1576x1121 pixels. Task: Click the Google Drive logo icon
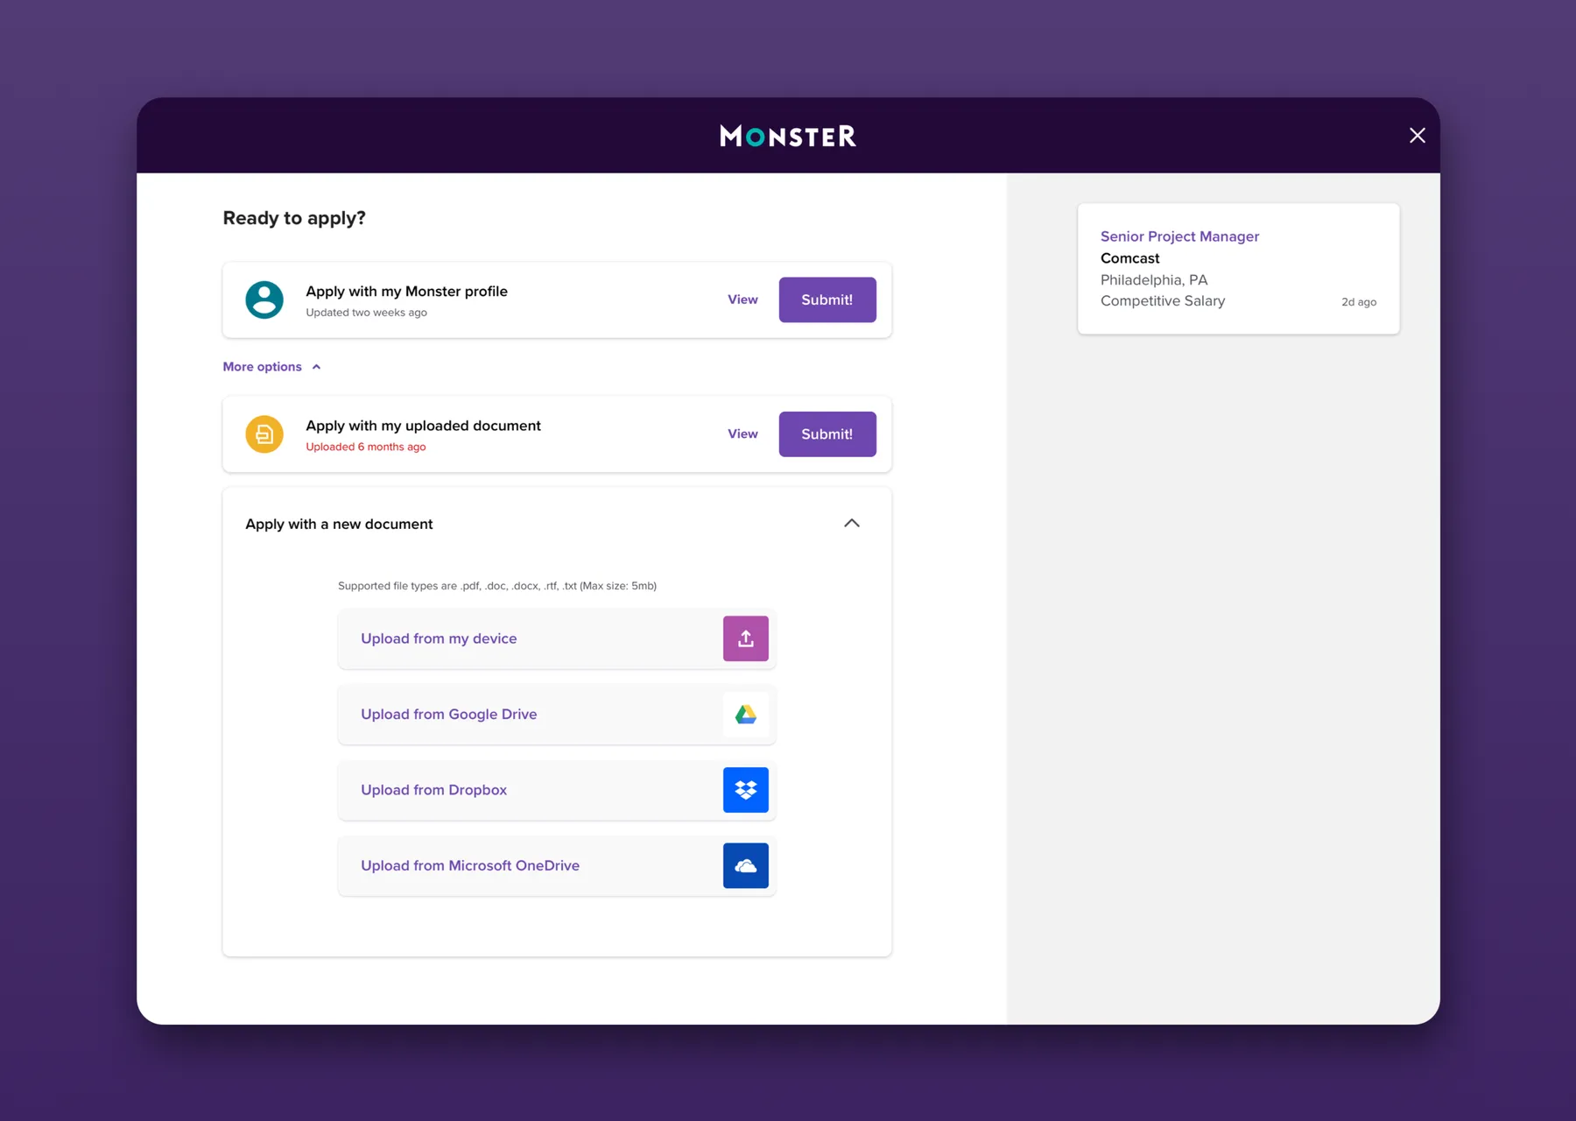tap(745, 714)
